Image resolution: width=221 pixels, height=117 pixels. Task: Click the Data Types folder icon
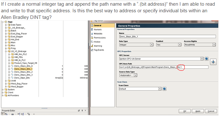(9, 25)
